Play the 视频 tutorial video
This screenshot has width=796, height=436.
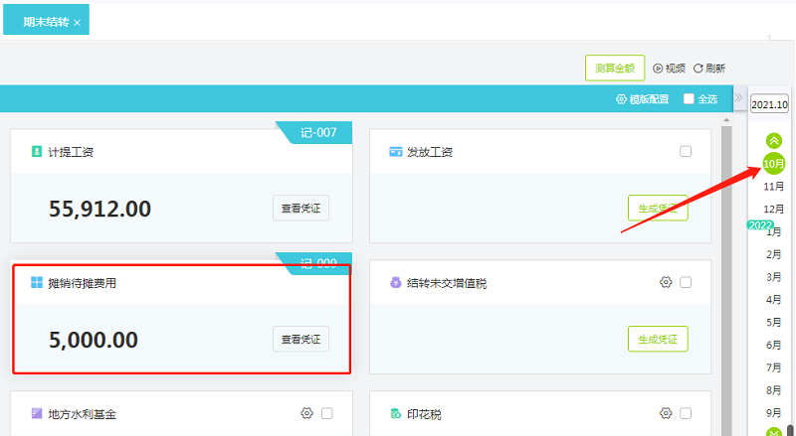click(658, 69)
